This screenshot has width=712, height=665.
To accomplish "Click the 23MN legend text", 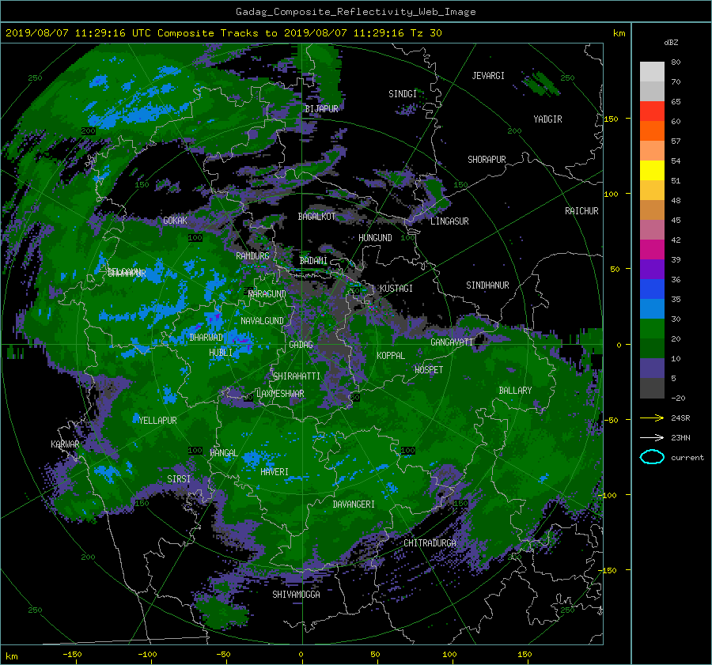I will [680, 438].
